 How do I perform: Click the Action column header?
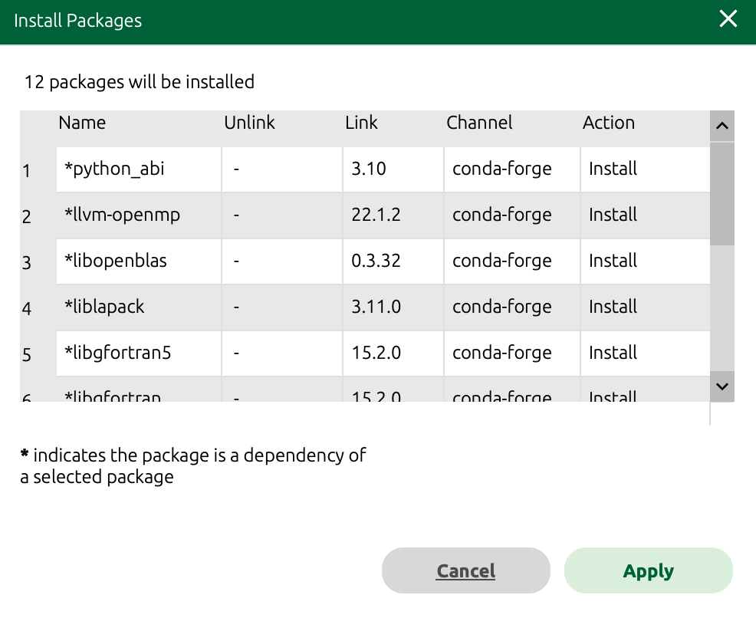tap(608, 123)
